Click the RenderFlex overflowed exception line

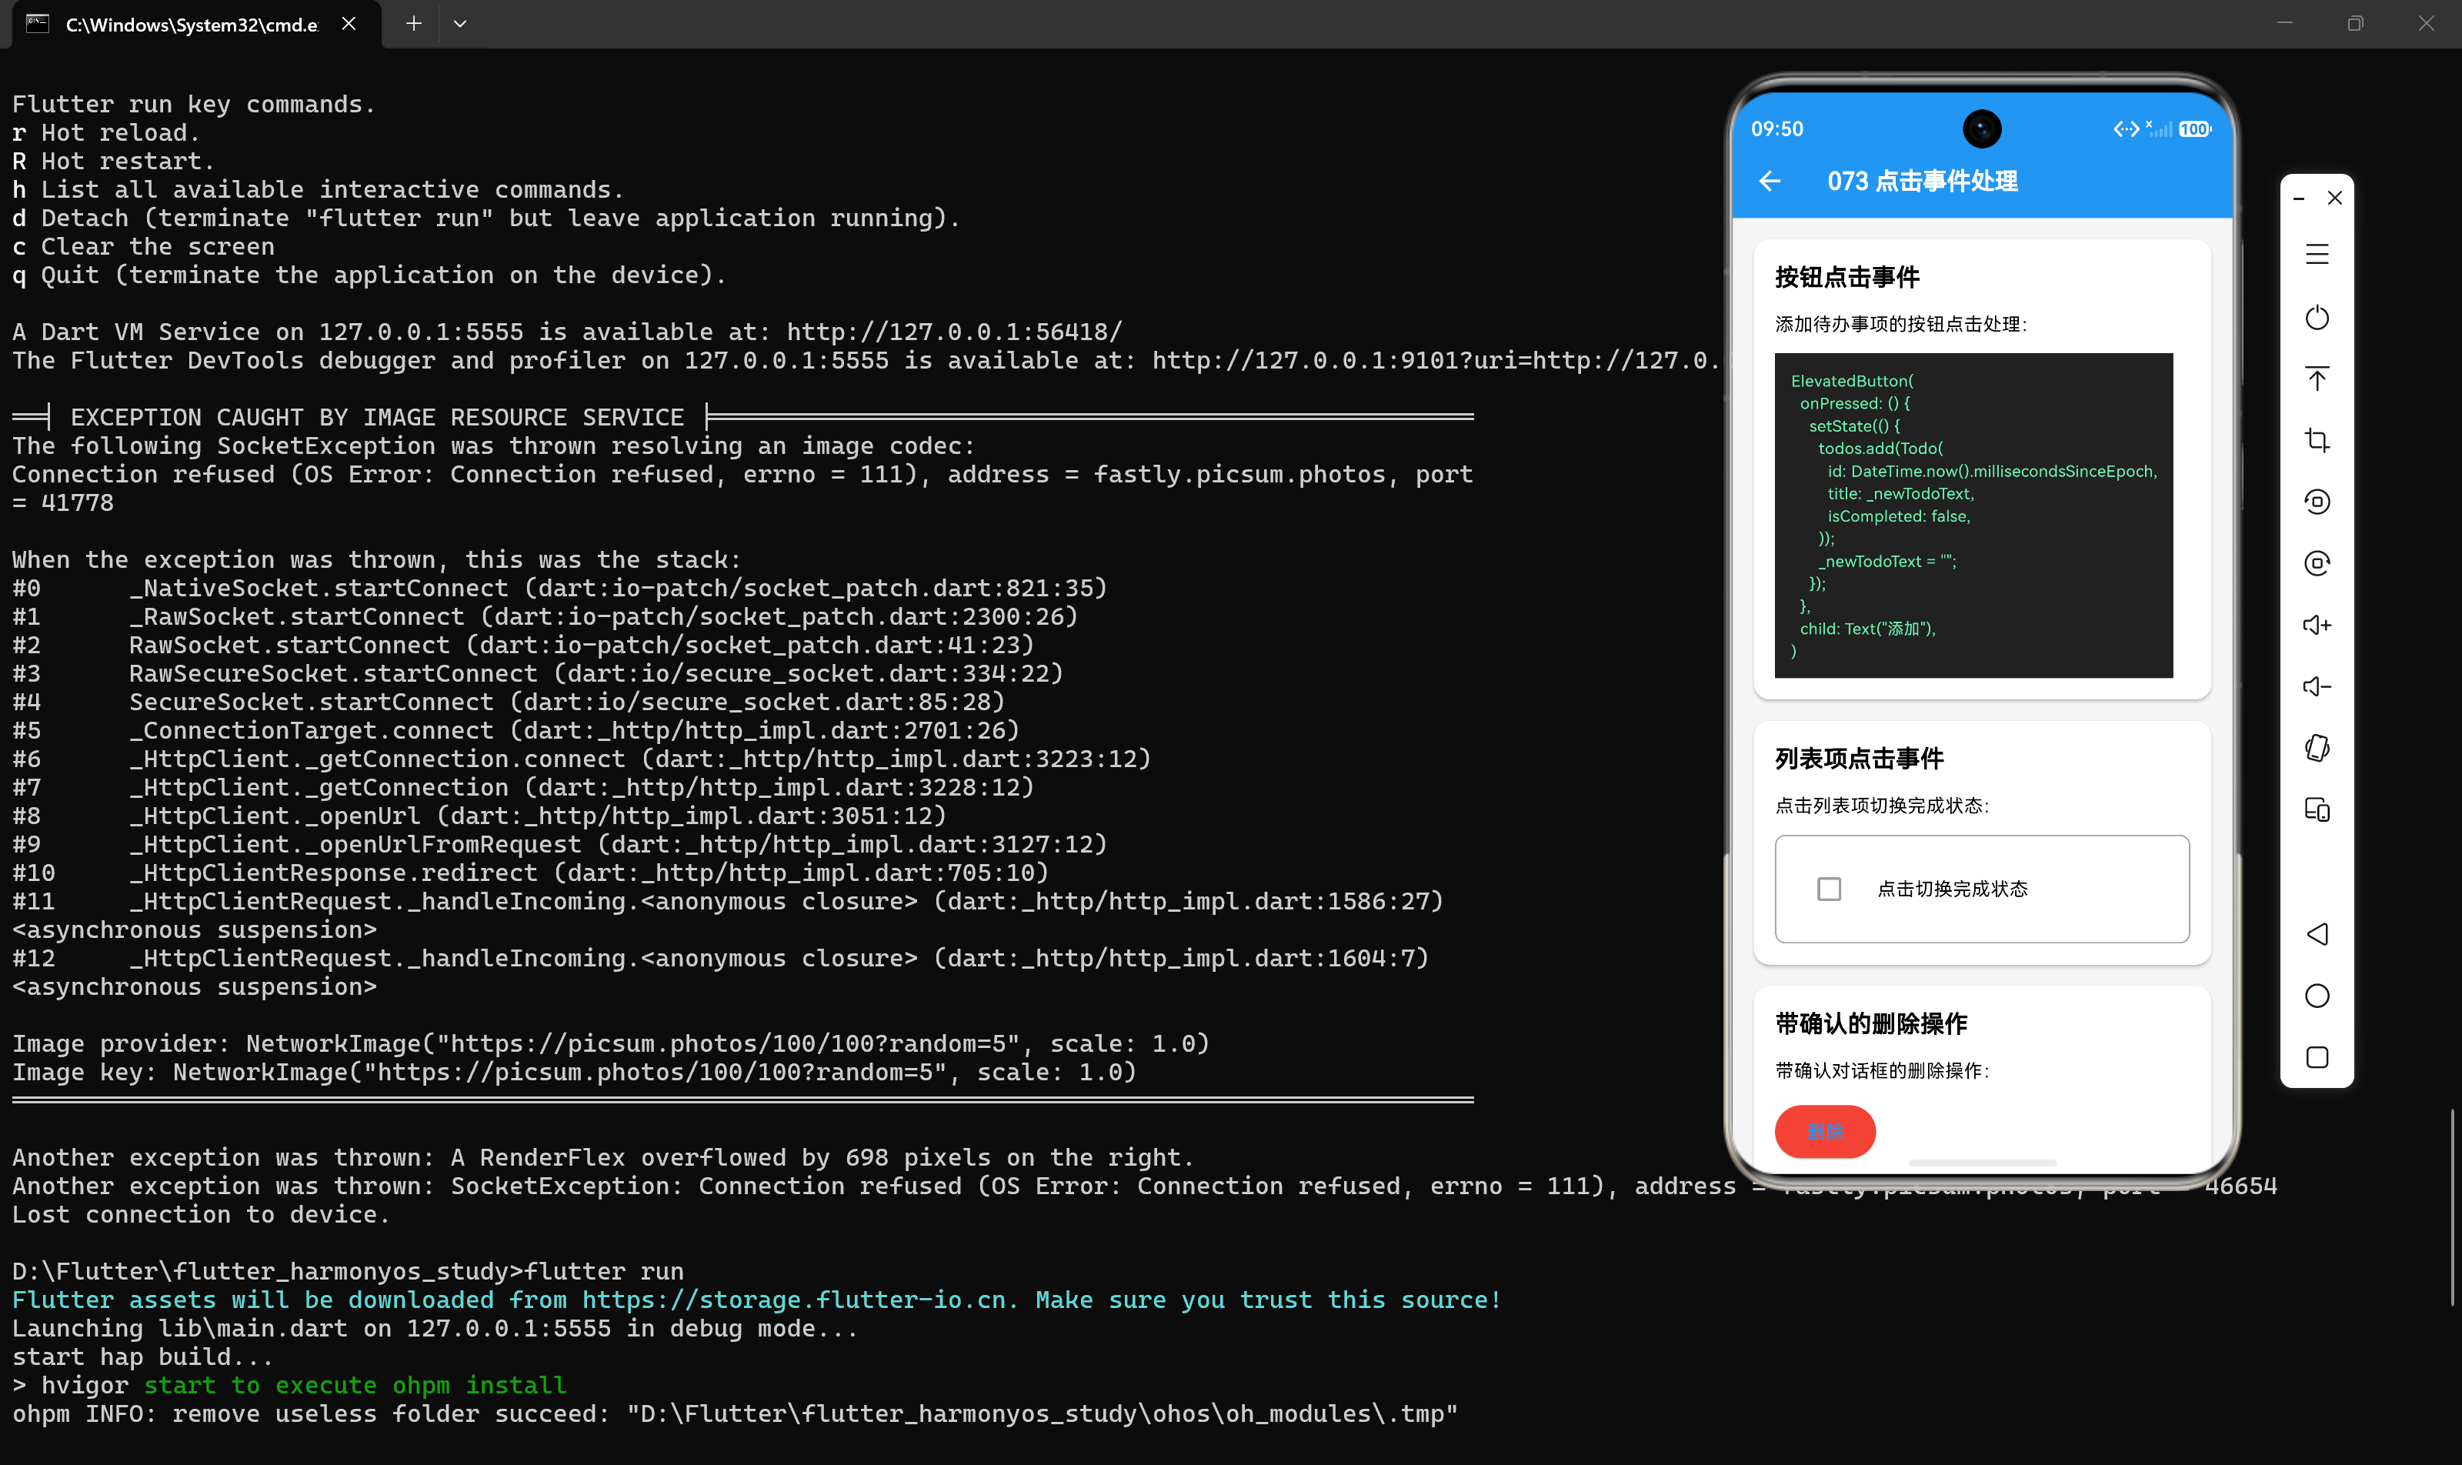pos(603,1158)
